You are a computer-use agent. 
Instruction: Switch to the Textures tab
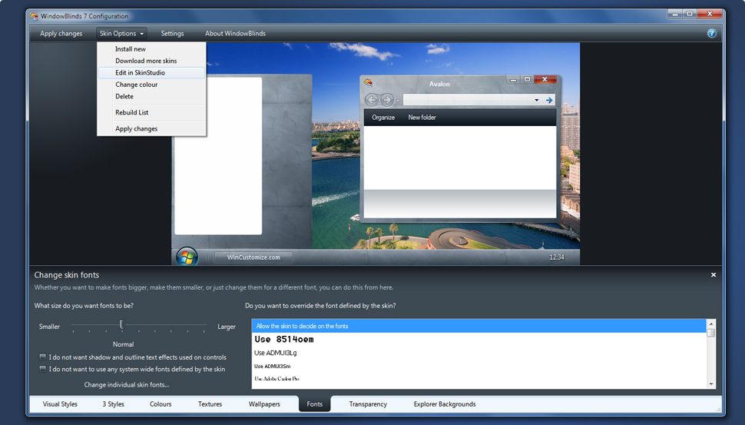point(210,404)
